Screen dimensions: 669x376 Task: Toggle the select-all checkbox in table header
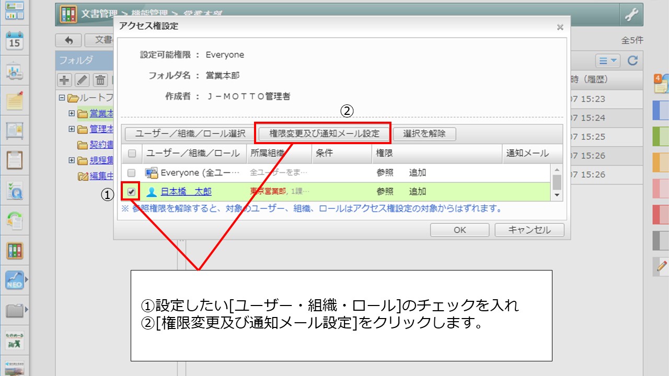coord(132,154)
